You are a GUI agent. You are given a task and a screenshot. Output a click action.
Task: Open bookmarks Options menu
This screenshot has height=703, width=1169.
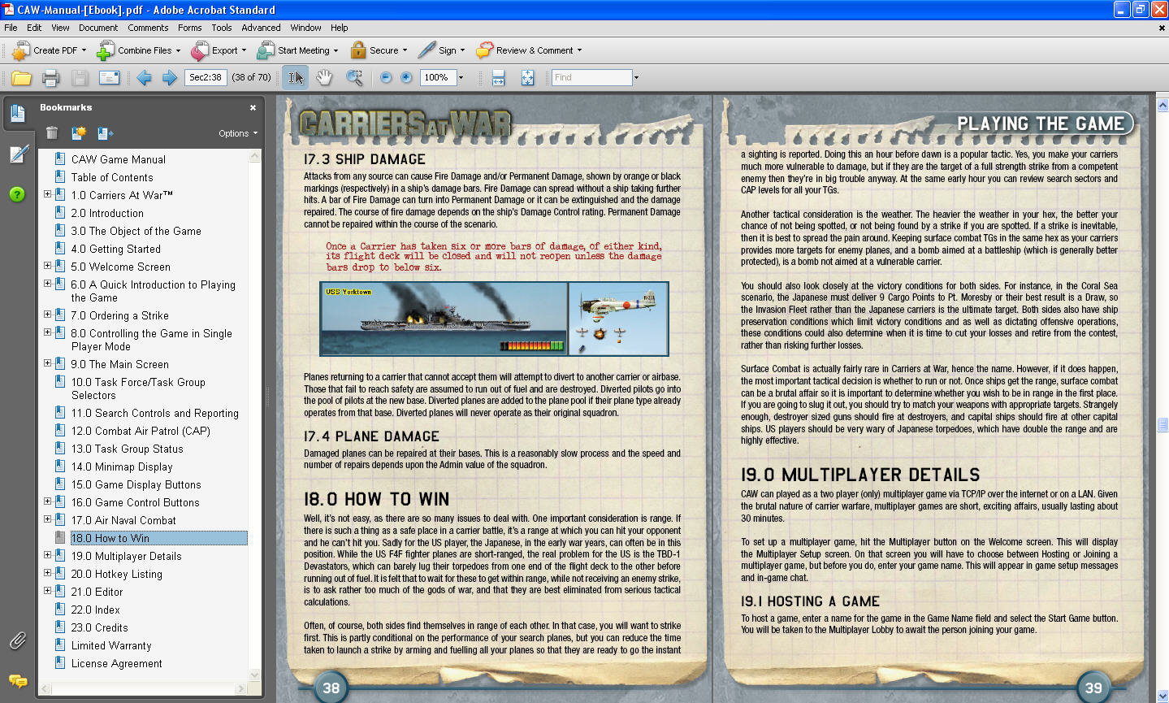(x=237, y=133)
